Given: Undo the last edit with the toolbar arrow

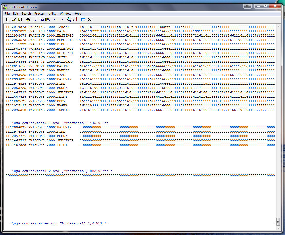Looking at the screenshot, I should pos(56,20).
